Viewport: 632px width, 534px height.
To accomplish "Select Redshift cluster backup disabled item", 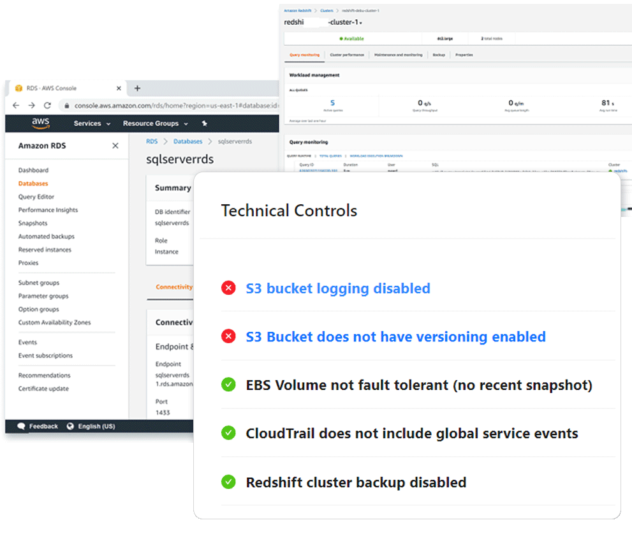I will [x=356, y=482].
